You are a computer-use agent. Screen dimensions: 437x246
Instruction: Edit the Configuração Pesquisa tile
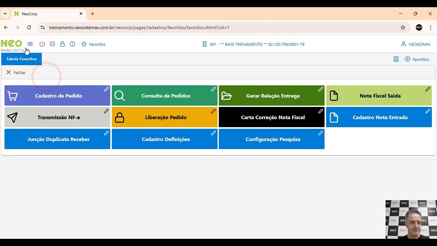321,133
